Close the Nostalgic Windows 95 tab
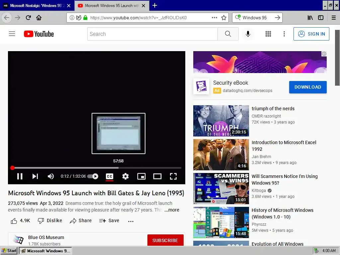 pos(69,6)
